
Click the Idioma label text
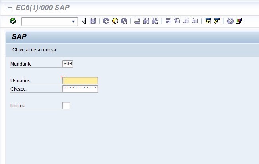[x=18, y=106]
